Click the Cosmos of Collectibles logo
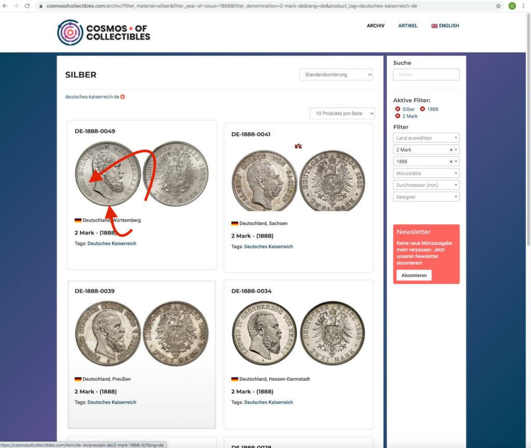Screen dimensions: 531x448 point(103,32)
